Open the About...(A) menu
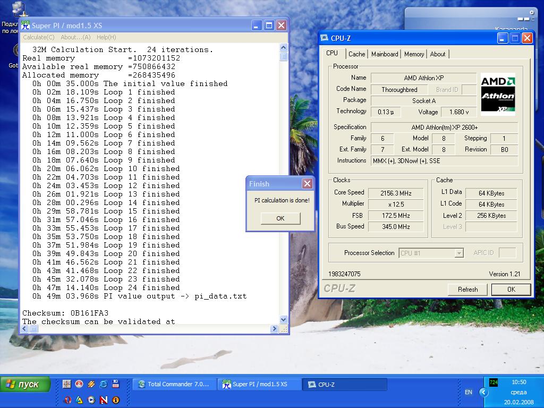This screenshot has width=544, height=408. pos(75,37)
